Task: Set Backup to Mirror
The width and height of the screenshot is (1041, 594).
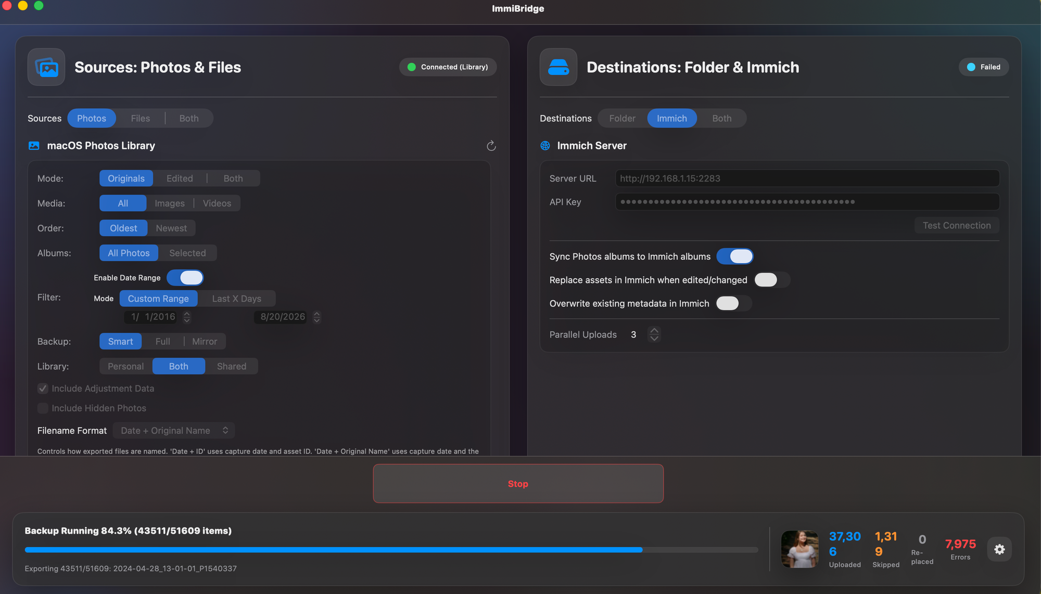Action: point(205,342)
